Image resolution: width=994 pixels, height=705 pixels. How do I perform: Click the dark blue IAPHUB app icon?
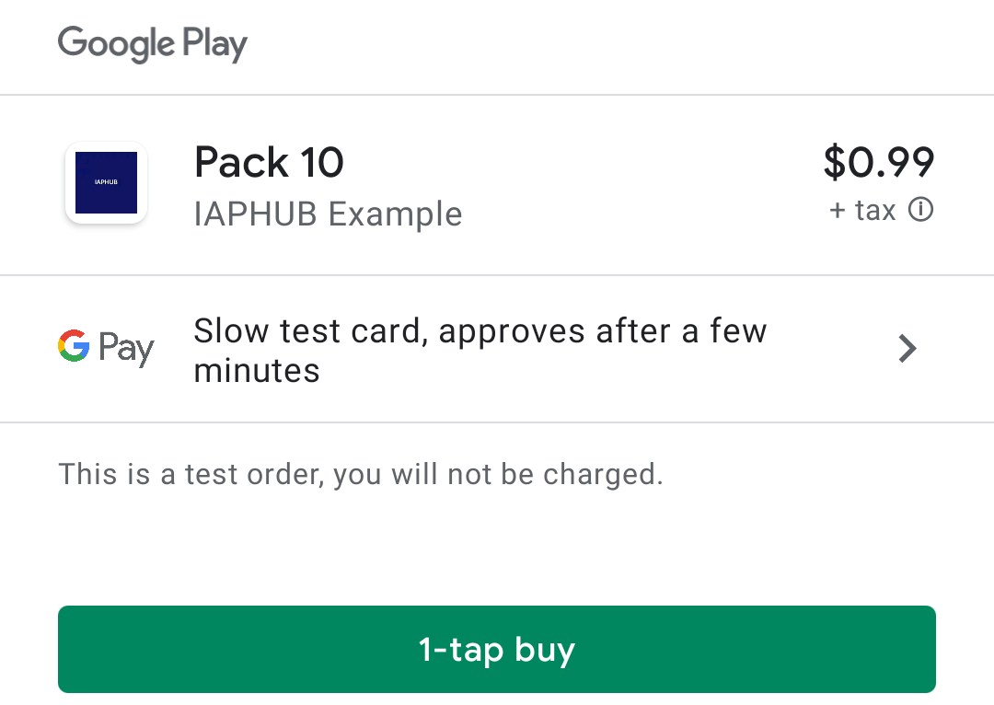pyautogui.click(x=106, y=183)
